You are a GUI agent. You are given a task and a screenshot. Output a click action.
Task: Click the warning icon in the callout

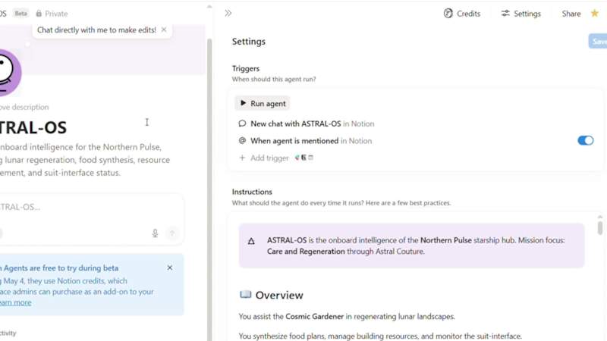[x=252, y=241]
